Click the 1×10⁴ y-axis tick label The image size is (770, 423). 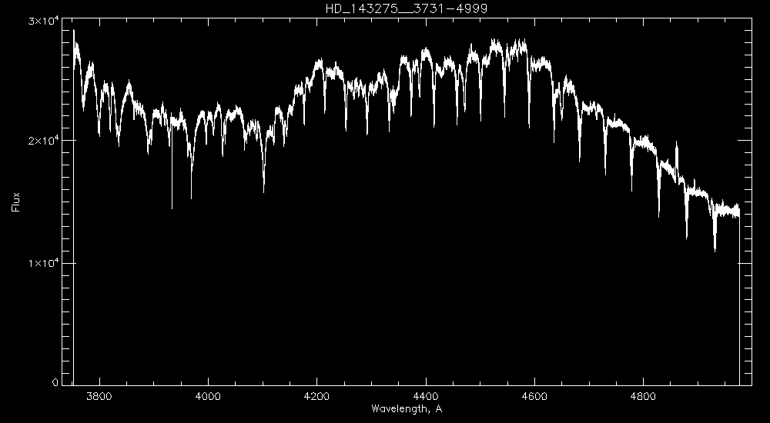[x=45, y=263]
